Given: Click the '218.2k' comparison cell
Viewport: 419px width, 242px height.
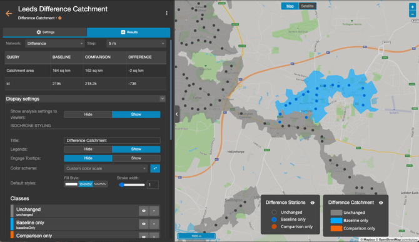Looking at the screenshot, I should point(91,84).
